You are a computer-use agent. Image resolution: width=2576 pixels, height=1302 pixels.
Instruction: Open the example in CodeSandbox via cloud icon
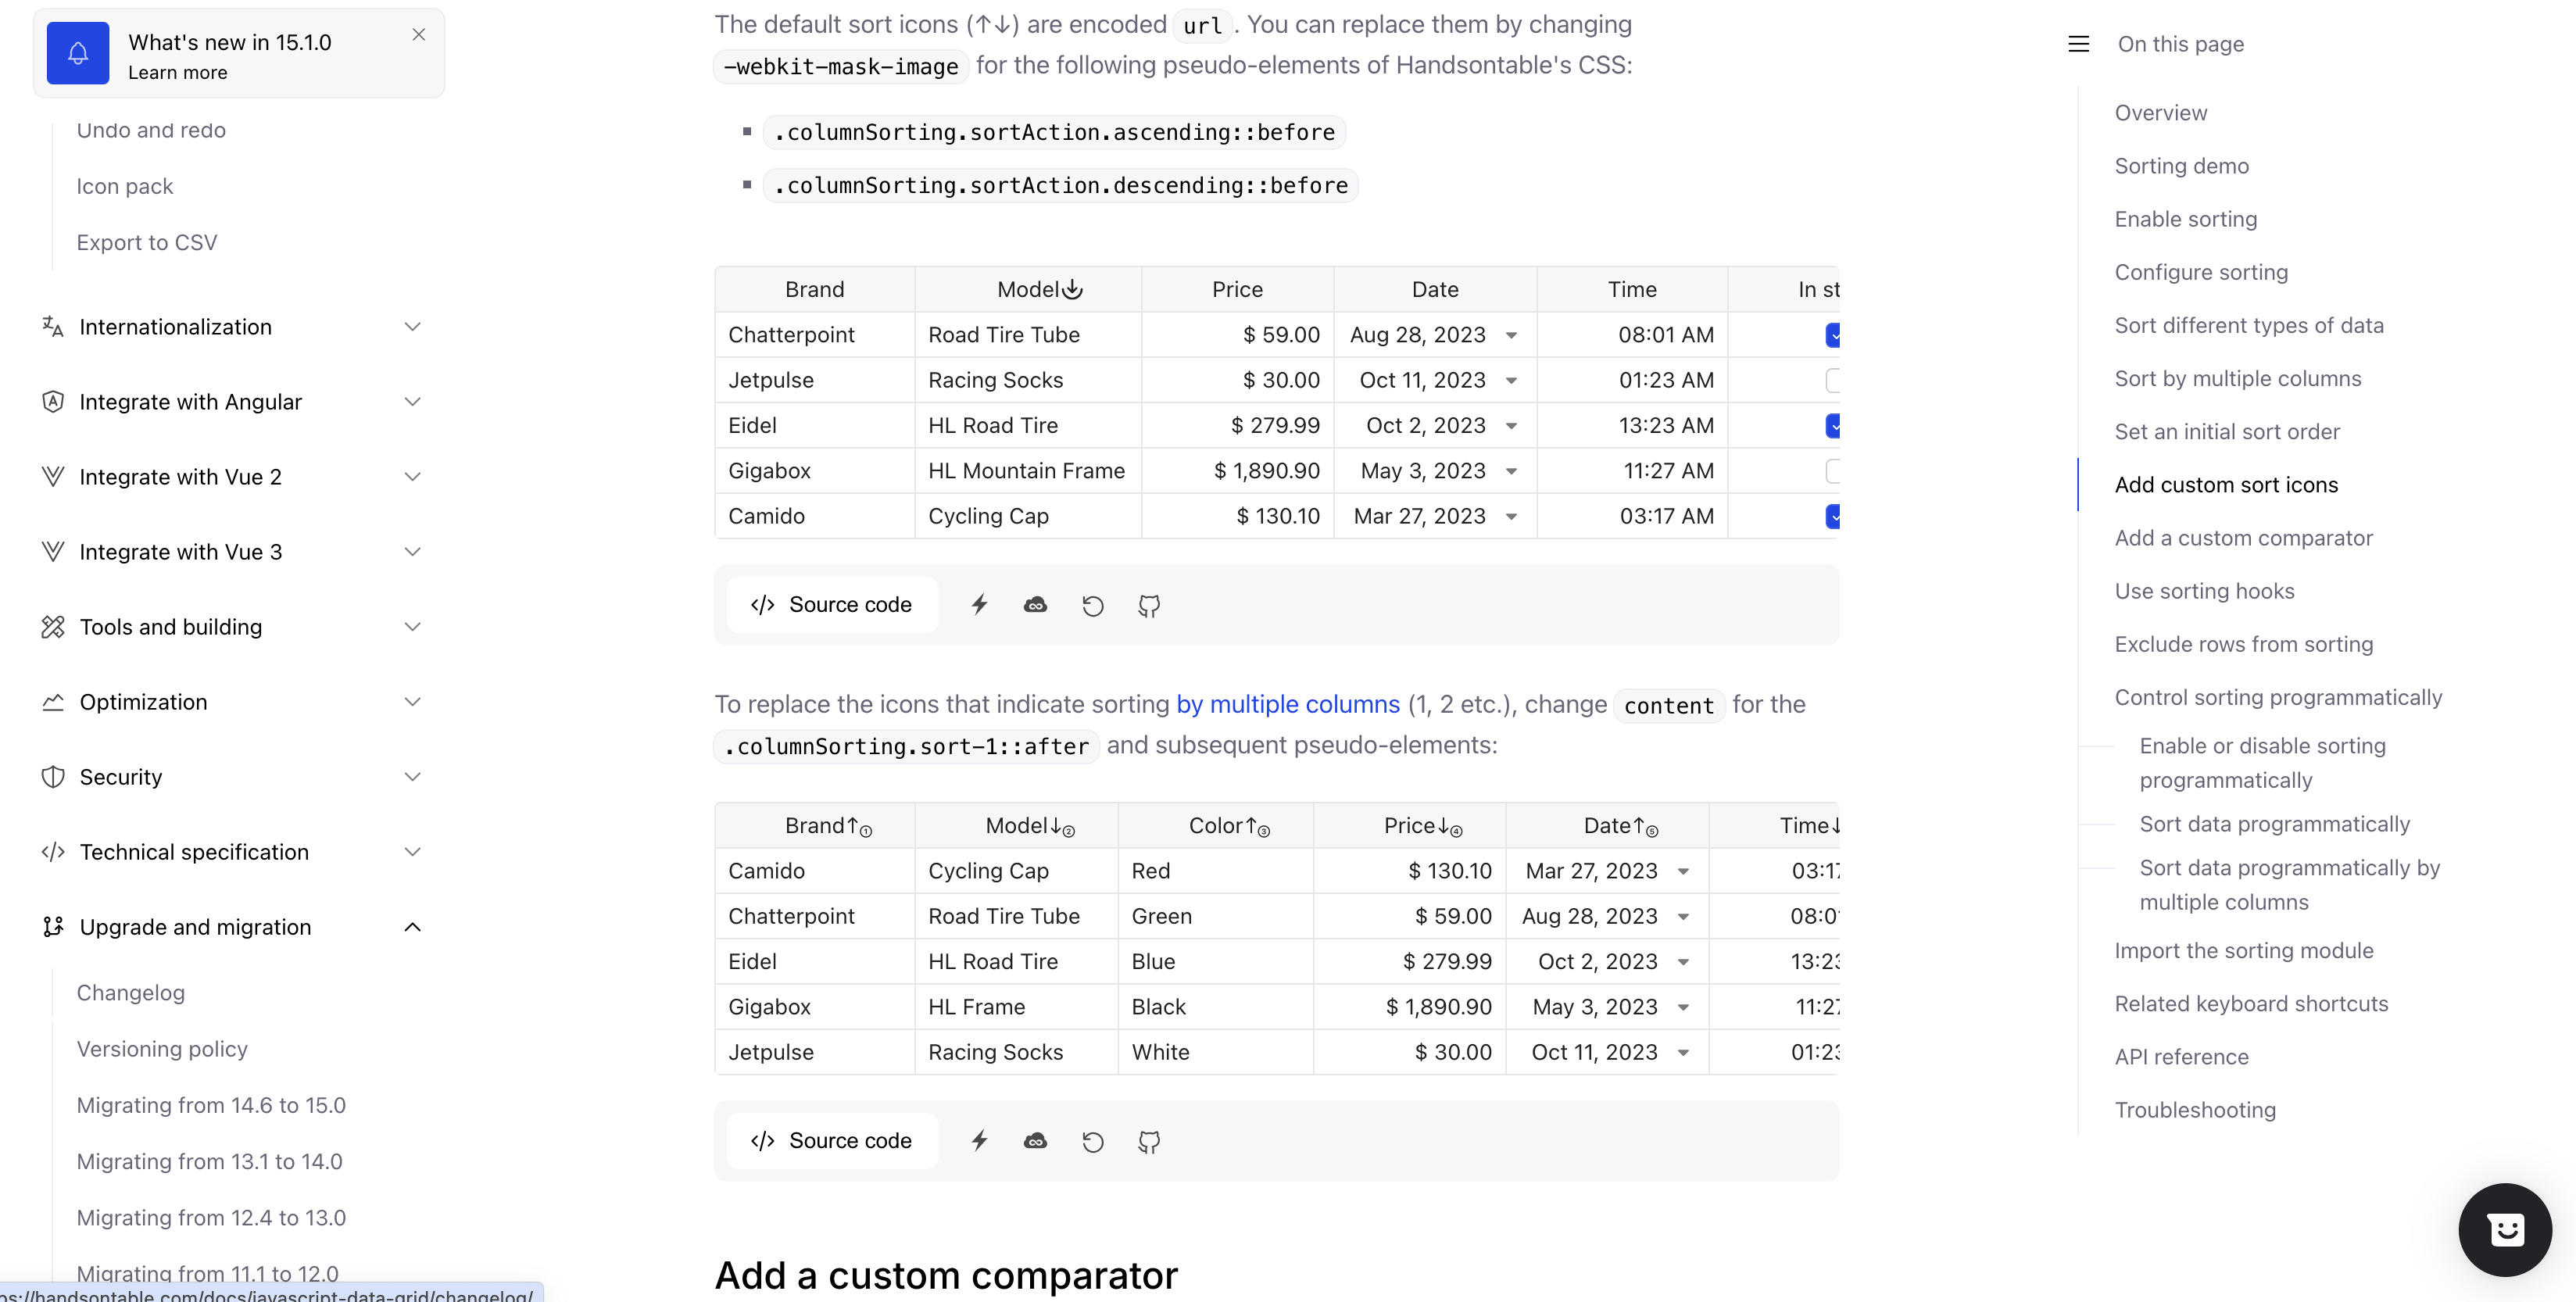coord(1035,605)
